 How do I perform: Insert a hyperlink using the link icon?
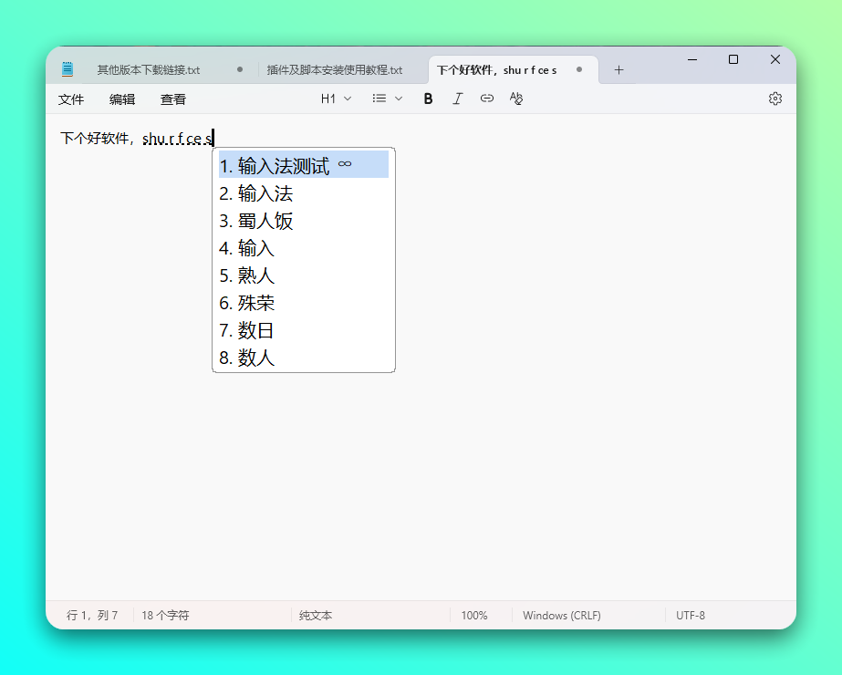click(x=486, y=99)
